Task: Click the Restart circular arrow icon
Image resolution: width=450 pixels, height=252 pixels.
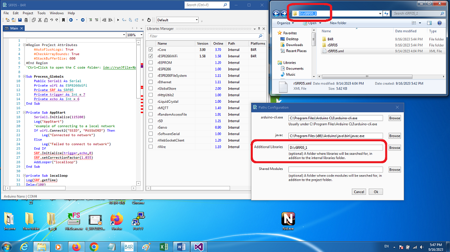Action: coord(149,20)
